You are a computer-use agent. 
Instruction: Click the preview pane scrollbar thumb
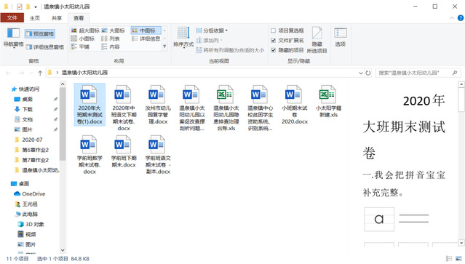[x=461, y=100]
